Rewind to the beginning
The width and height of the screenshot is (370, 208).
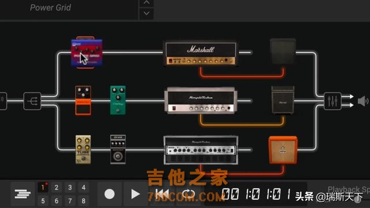click(162, 194)
